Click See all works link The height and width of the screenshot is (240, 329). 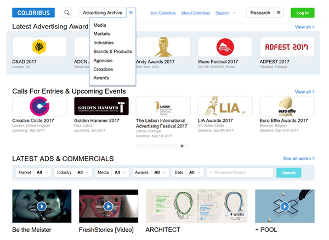point(299,159)
